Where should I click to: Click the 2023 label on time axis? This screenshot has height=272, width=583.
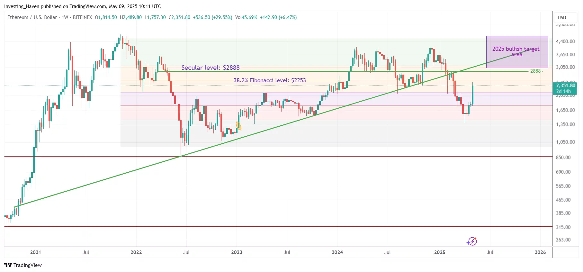tap(237, 252)
